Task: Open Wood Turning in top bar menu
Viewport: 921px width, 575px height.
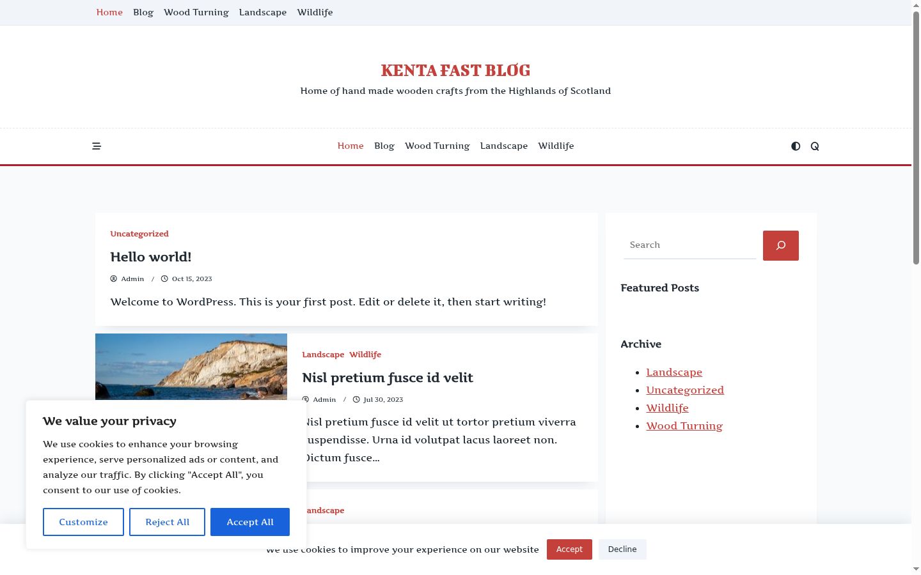Action: 196,12
